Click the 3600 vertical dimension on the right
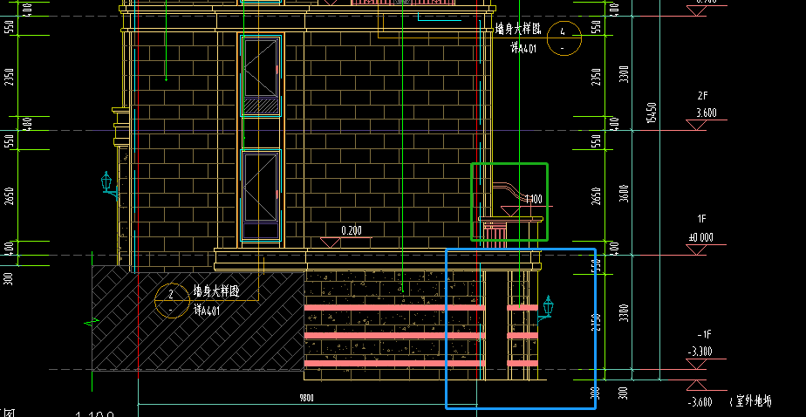 pyautogui.click(x=624, y=192)
